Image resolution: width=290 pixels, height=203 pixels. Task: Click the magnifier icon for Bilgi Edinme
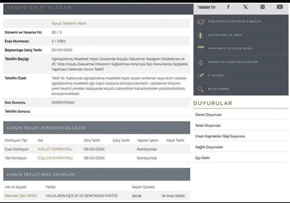(x=200, y=89)
